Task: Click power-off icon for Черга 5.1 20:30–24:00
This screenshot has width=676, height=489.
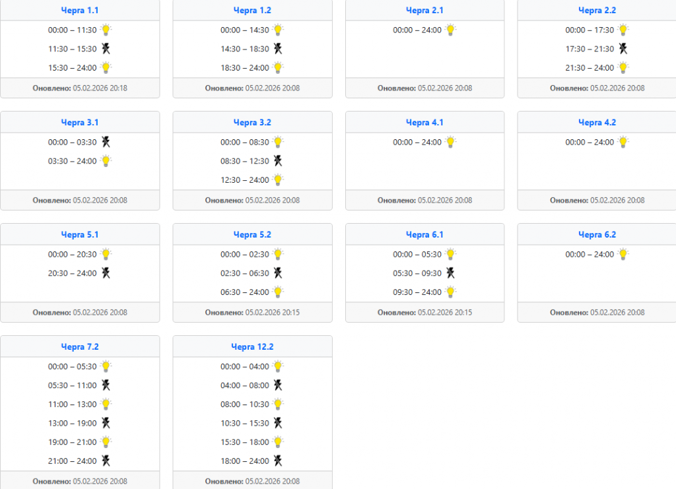Action: (x=106, y=273)
